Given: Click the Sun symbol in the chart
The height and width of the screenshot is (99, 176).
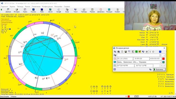Looking at the screenshot, I should pyautogui.click(x=52, y=35).
